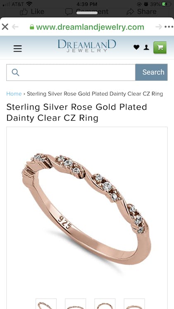Click the magnifier icon in search box

pyautogui.click(x=15, y=72)
